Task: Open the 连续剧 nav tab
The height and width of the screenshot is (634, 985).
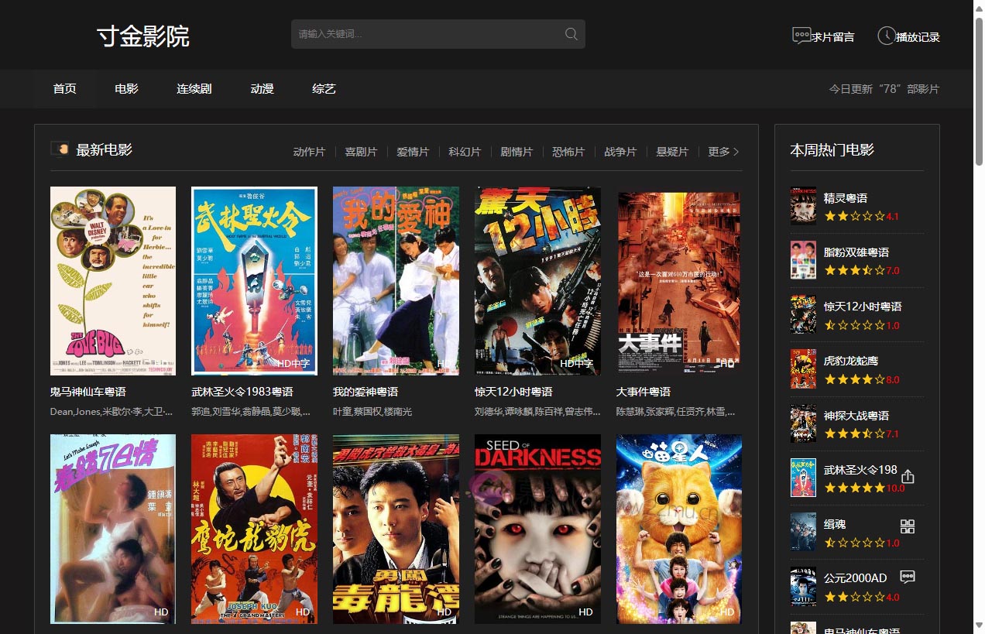Action: pyautogui.click(x=194, y=89)
